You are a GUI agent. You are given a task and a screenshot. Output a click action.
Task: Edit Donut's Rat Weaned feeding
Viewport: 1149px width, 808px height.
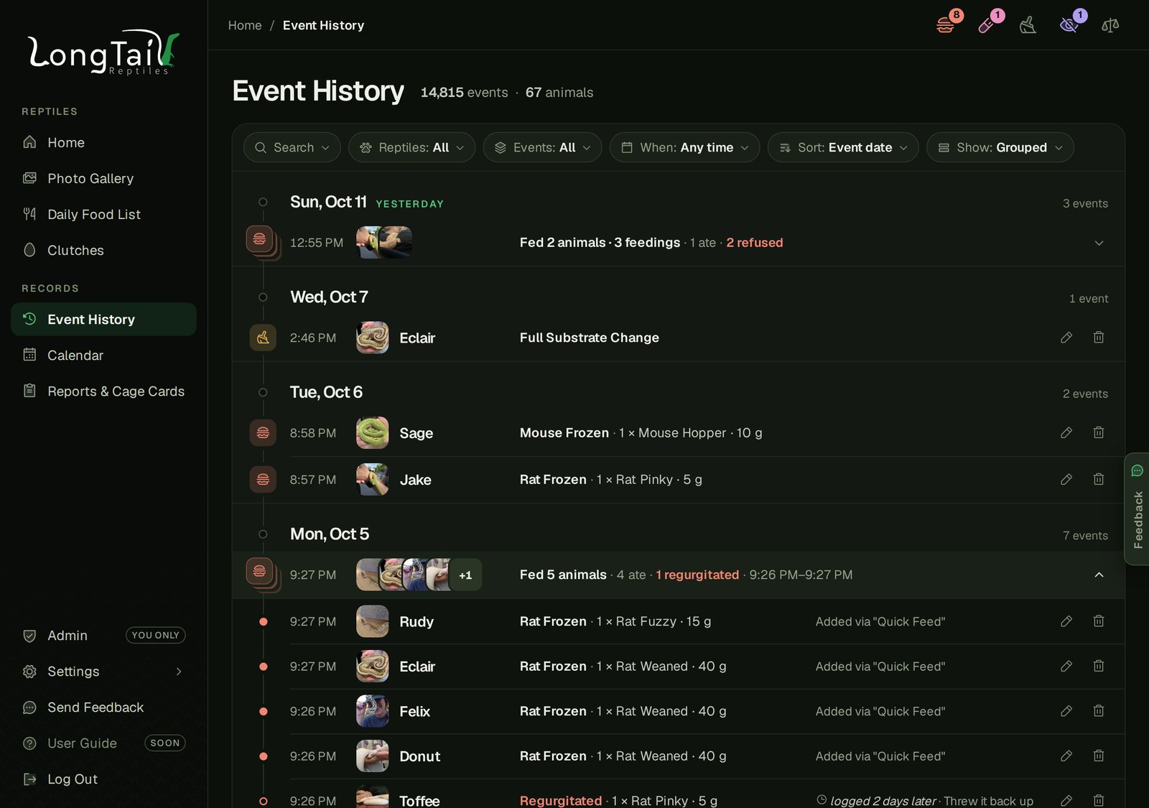point(1066,756)
